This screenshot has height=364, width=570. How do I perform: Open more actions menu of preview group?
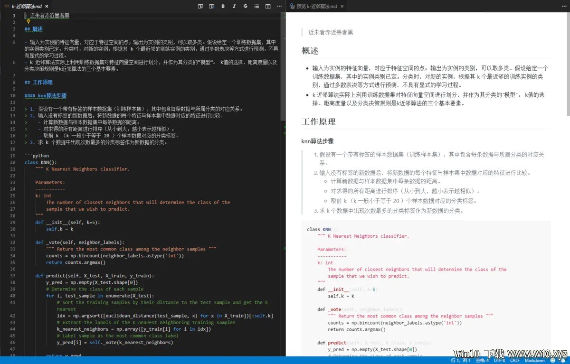(x=563, y=6)
